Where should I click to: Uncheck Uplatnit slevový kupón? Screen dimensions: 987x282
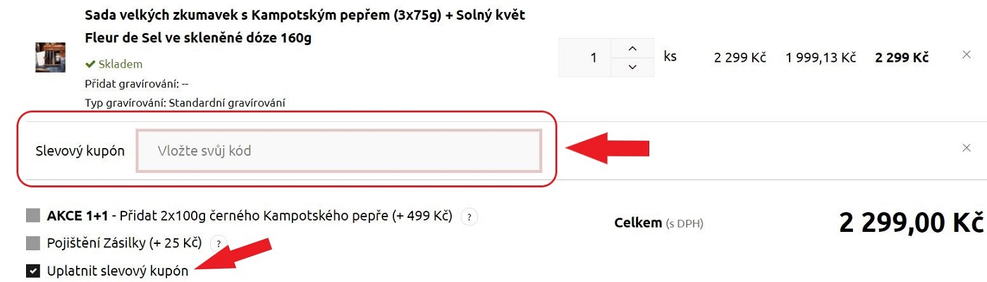pos(32,271)
